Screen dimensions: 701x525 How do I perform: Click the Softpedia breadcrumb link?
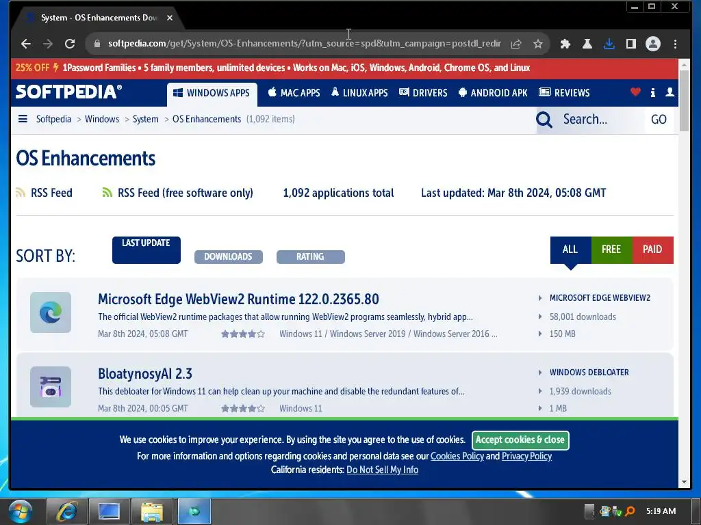point(53,119)
